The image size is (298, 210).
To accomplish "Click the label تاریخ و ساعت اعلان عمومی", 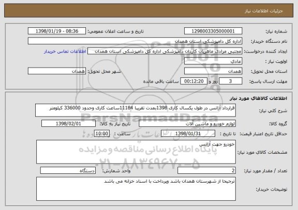I will point(115,31).
